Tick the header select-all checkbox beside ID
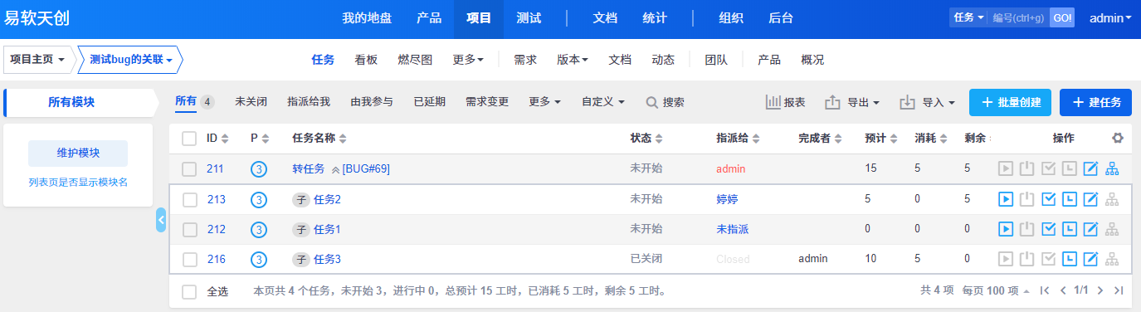Screen dimensions: 1141x312 [189, 139]
